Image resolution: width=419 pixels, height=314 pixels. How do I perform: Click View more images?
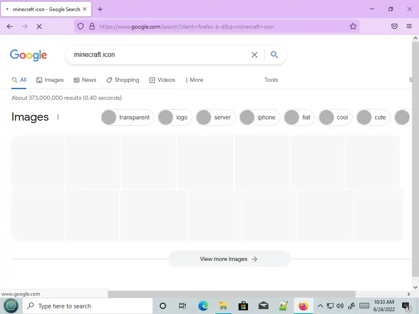coord(229,259)
